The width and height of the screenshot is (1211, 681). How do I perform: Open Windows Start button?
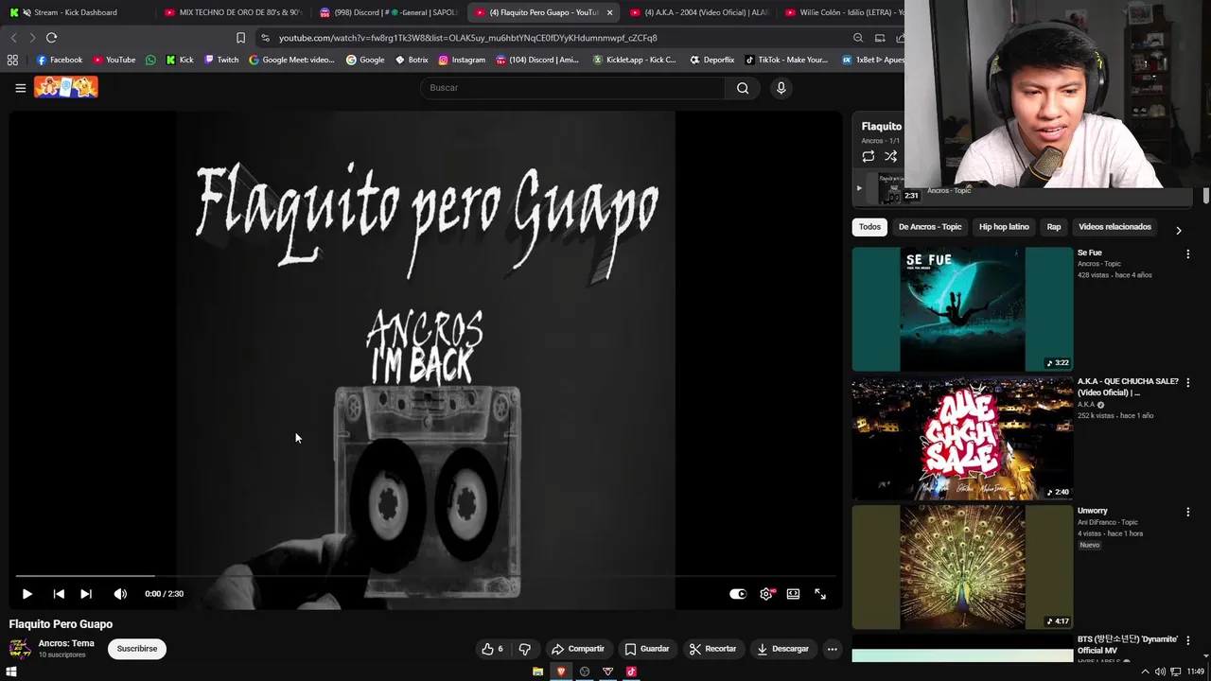coord(11,672)
